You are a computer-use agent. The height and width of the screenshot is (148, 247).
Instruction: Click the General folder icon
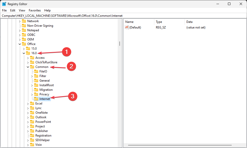pos(36,81)
